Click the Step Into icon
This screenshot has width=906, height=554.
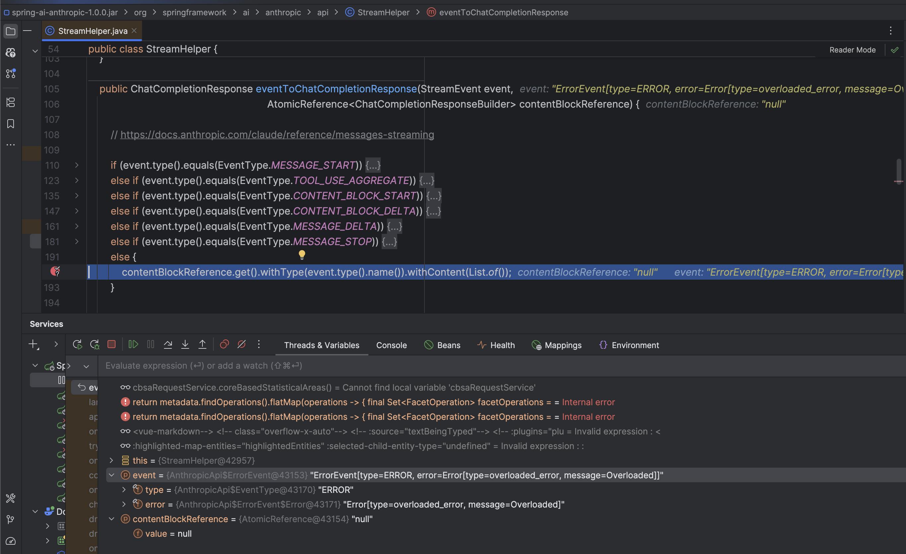185,344
